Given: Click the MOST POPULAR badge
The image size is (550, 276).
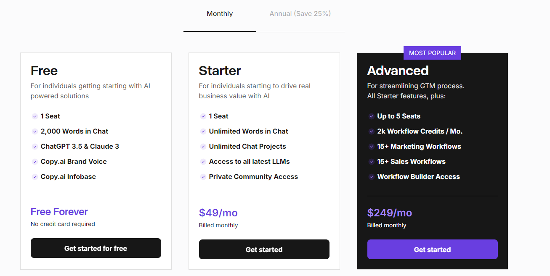Looking at the screenshot, I should (x=433, y=53).
